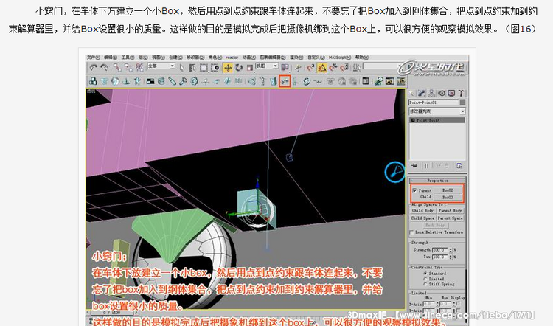Click the Child Space align button
Image resolution: width=553 pixels, height=326 pixels.
point(422,218)
